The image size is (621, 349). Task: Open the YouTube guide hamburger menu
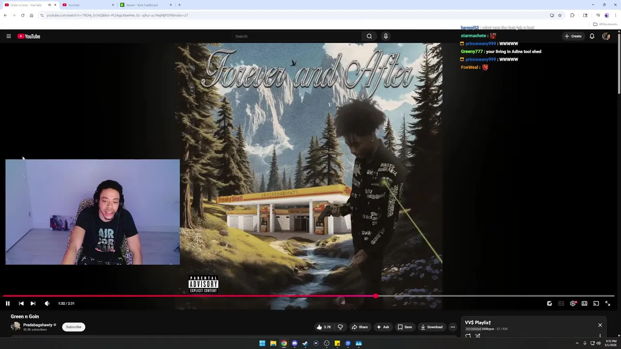(9, 36)
